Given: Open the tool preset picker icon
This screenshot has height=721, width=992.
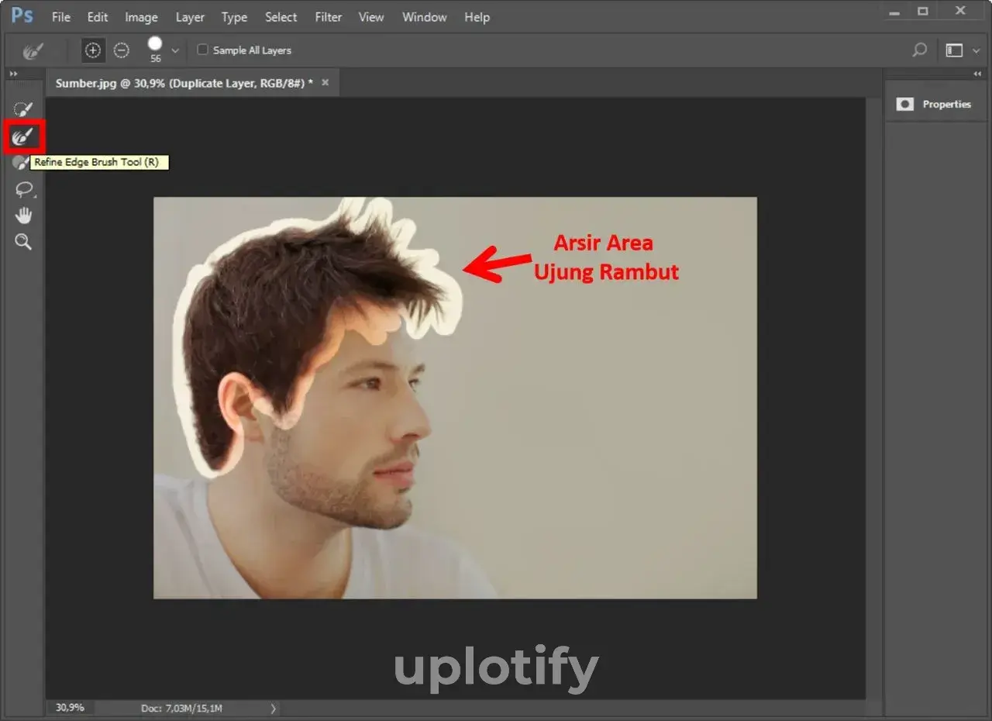Looking at the screenshot, I should point(33,51).
